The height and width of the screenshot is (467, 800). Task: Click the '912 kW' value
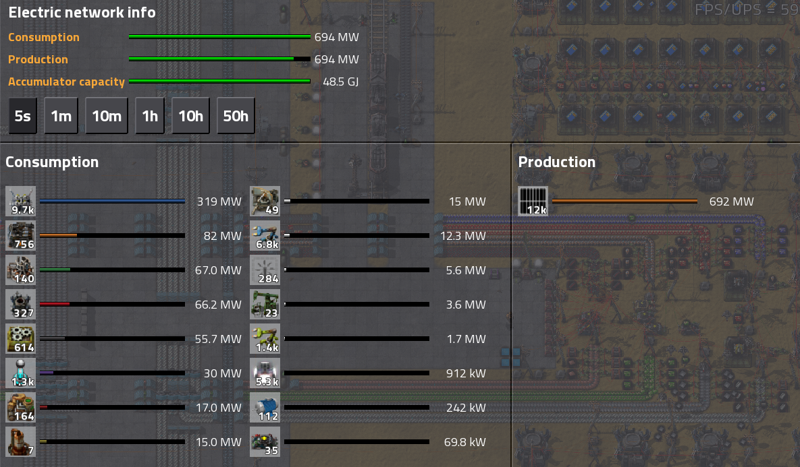(x=466, y=373)
